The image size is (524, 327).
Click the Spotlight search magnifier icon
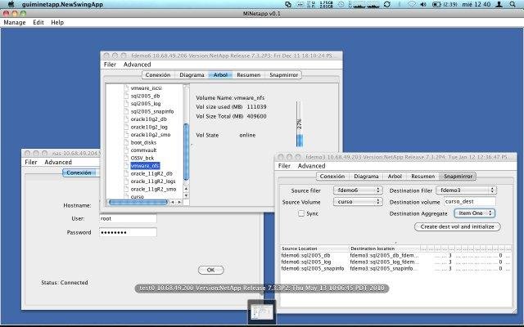pos(513,4)
